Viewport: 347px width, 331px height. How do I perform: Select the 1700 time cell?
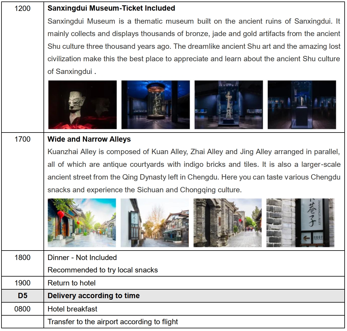pyautogui.click(x=22, y=139)
